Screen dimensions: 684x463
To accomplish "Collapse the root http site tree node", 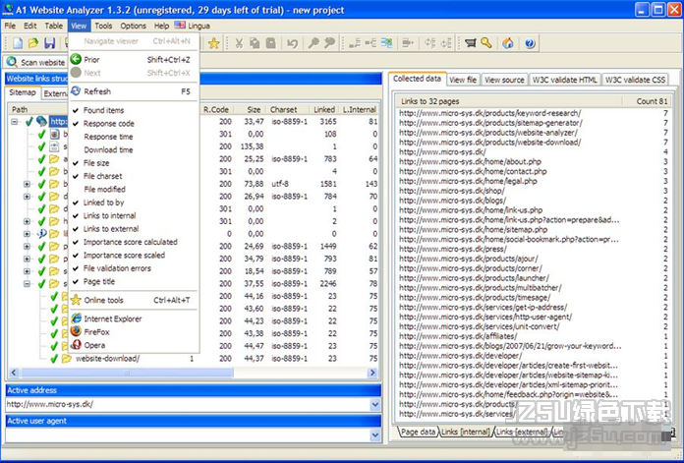I will [15, 122].
